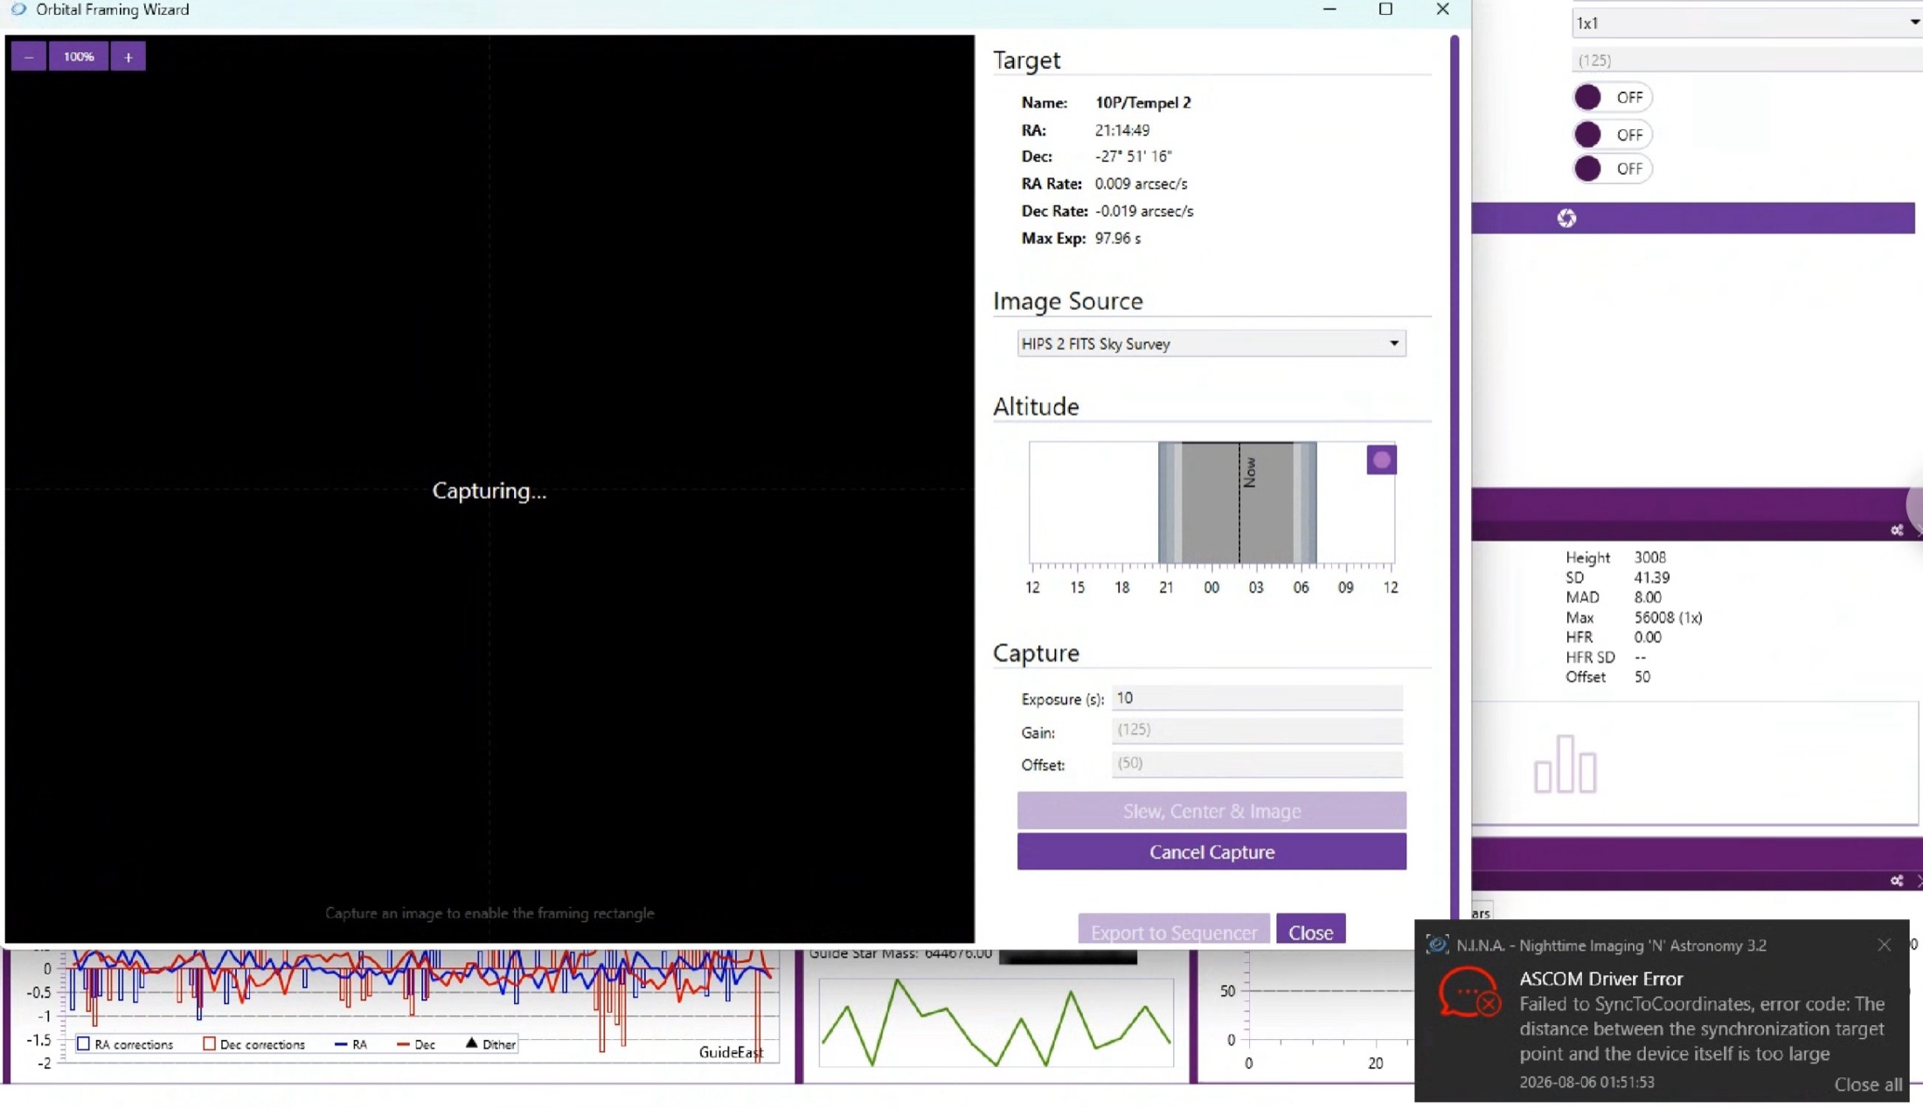Click Close all notifications
This screenshot has width=1923, height=1108.
(x=1867, y=1084)
